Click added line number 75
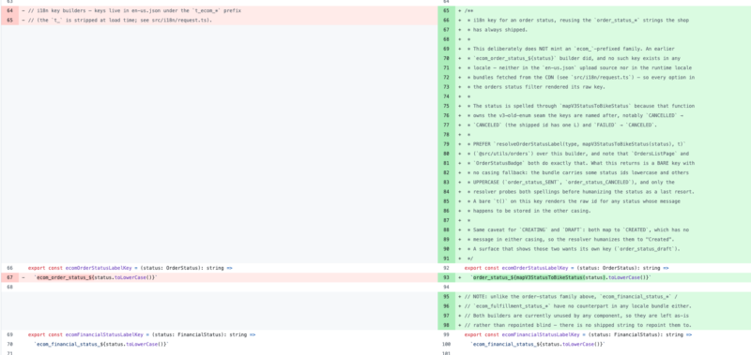Screen dimensions: 751x355 (447, 106)
